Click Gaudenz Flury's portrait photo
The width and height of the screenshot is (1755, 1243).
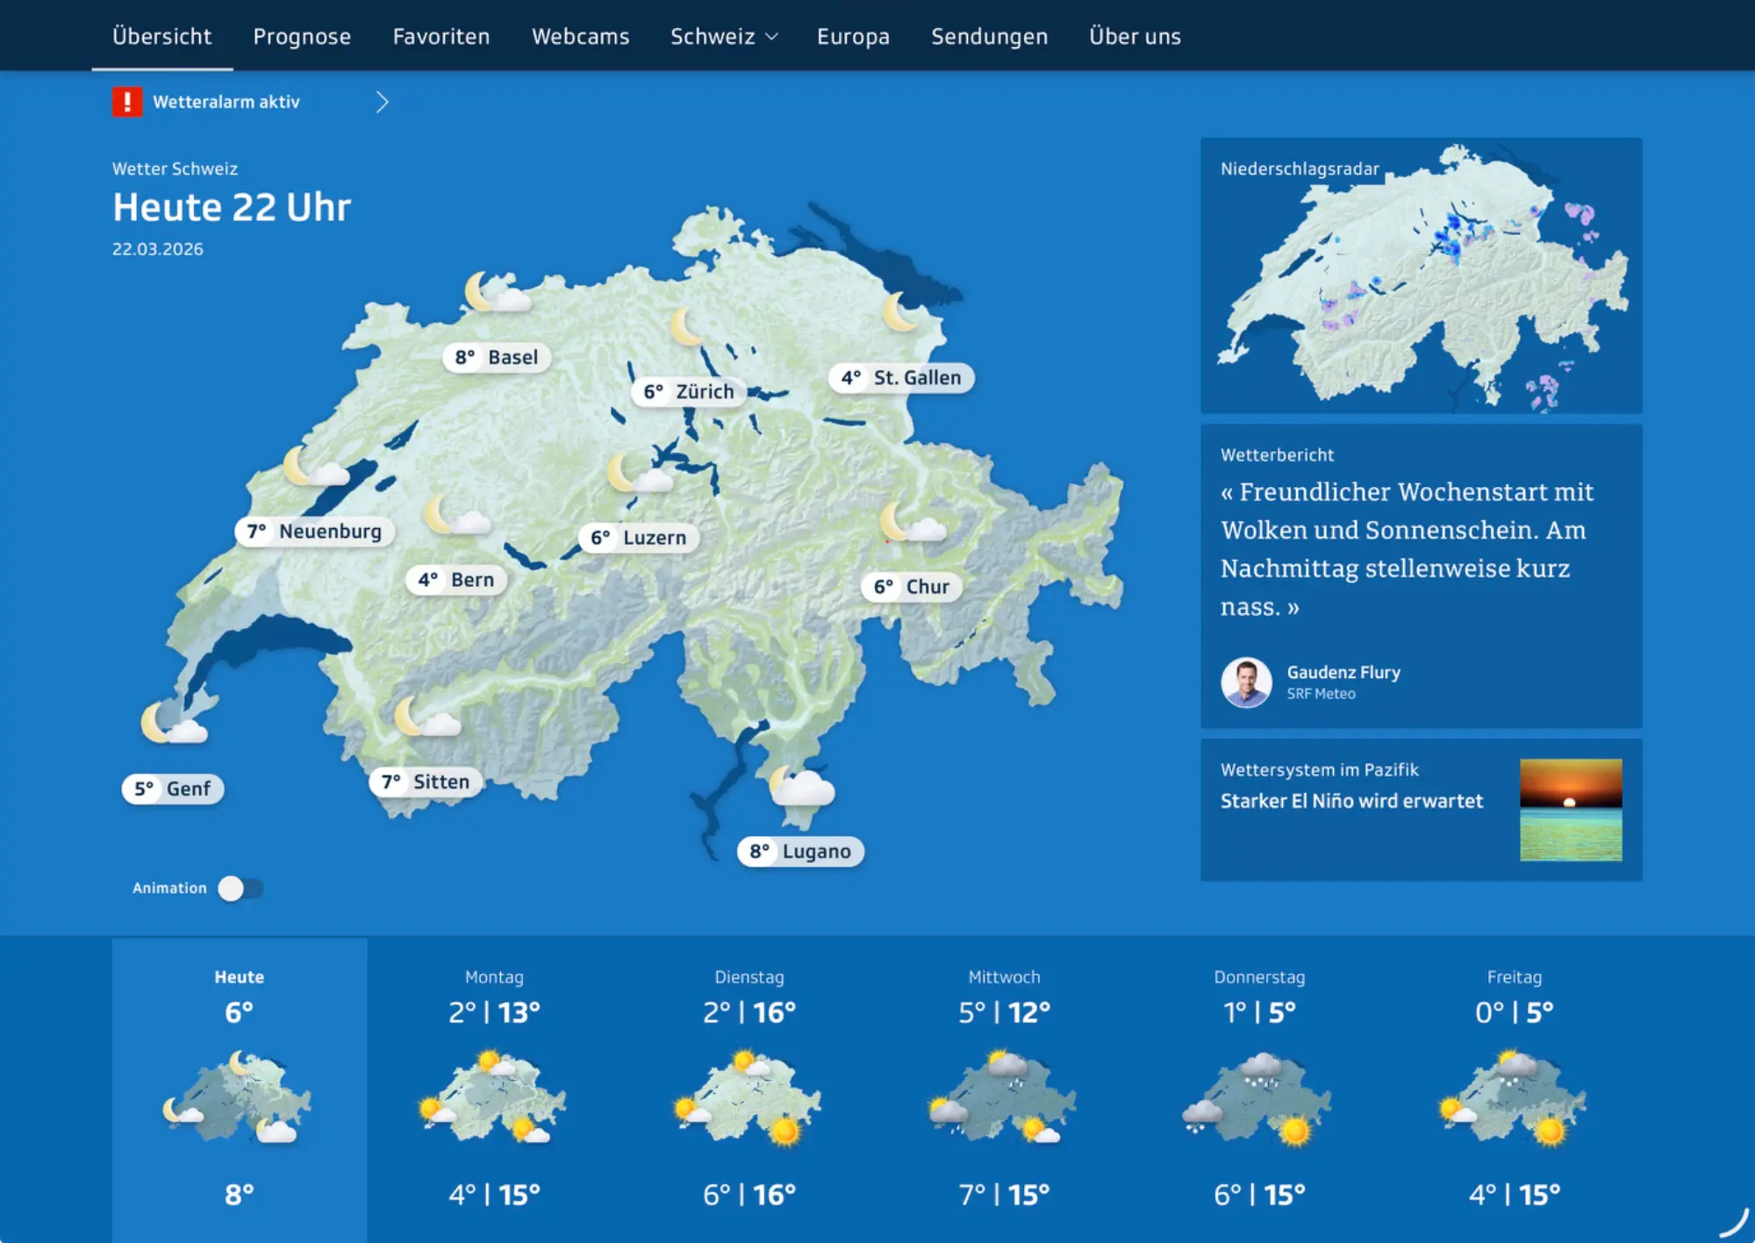(1246, 682)
